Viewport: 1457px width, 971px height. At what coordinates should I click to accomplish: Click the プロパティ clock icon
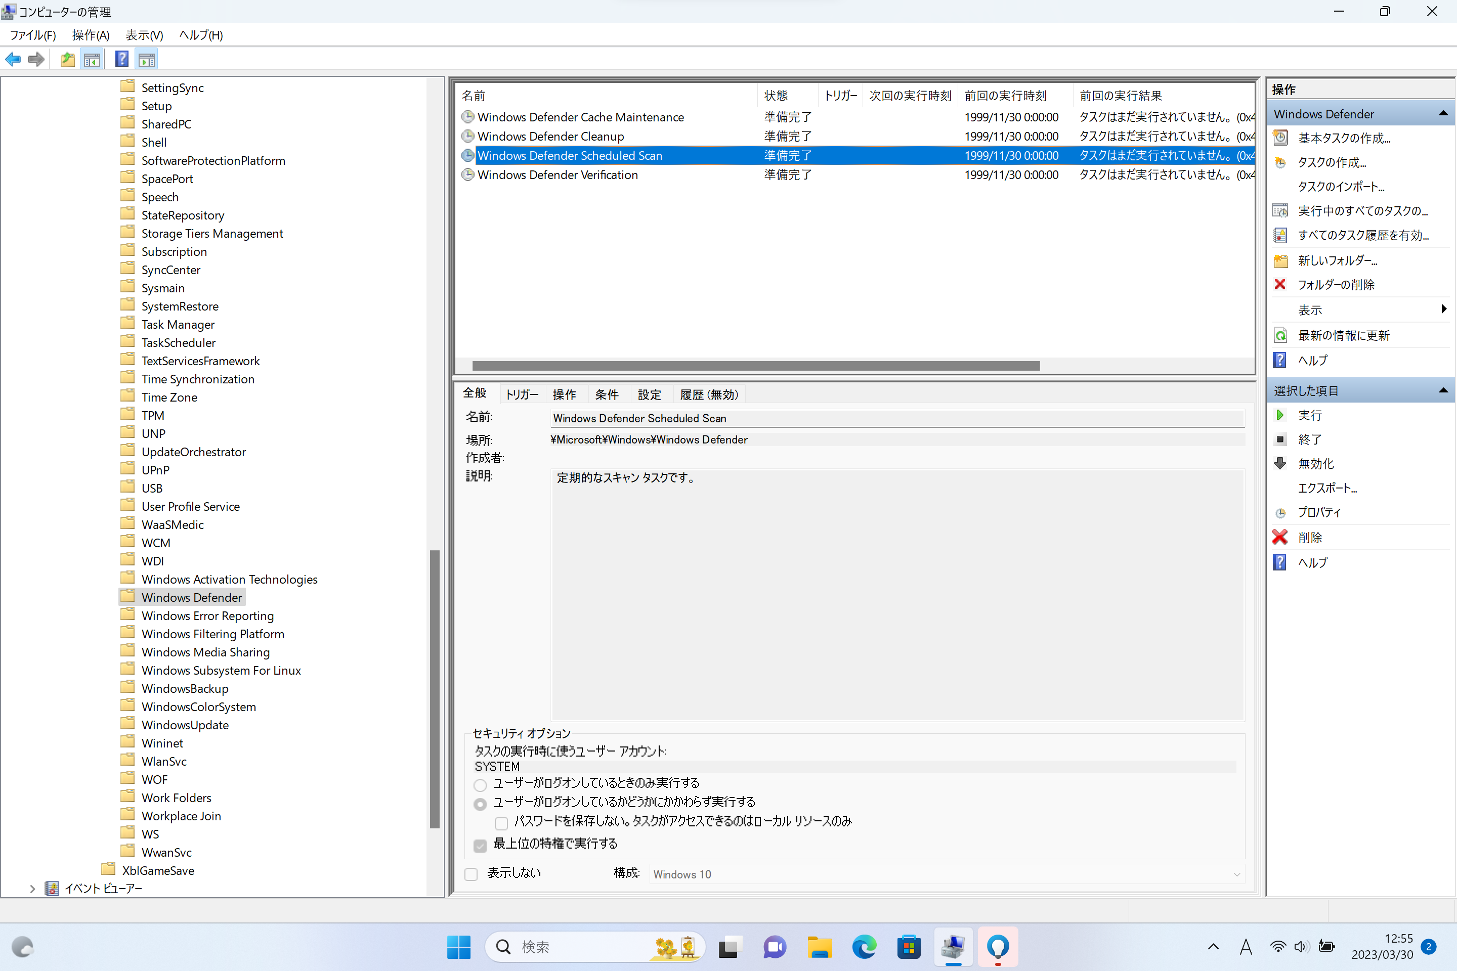coord(1280,513)
